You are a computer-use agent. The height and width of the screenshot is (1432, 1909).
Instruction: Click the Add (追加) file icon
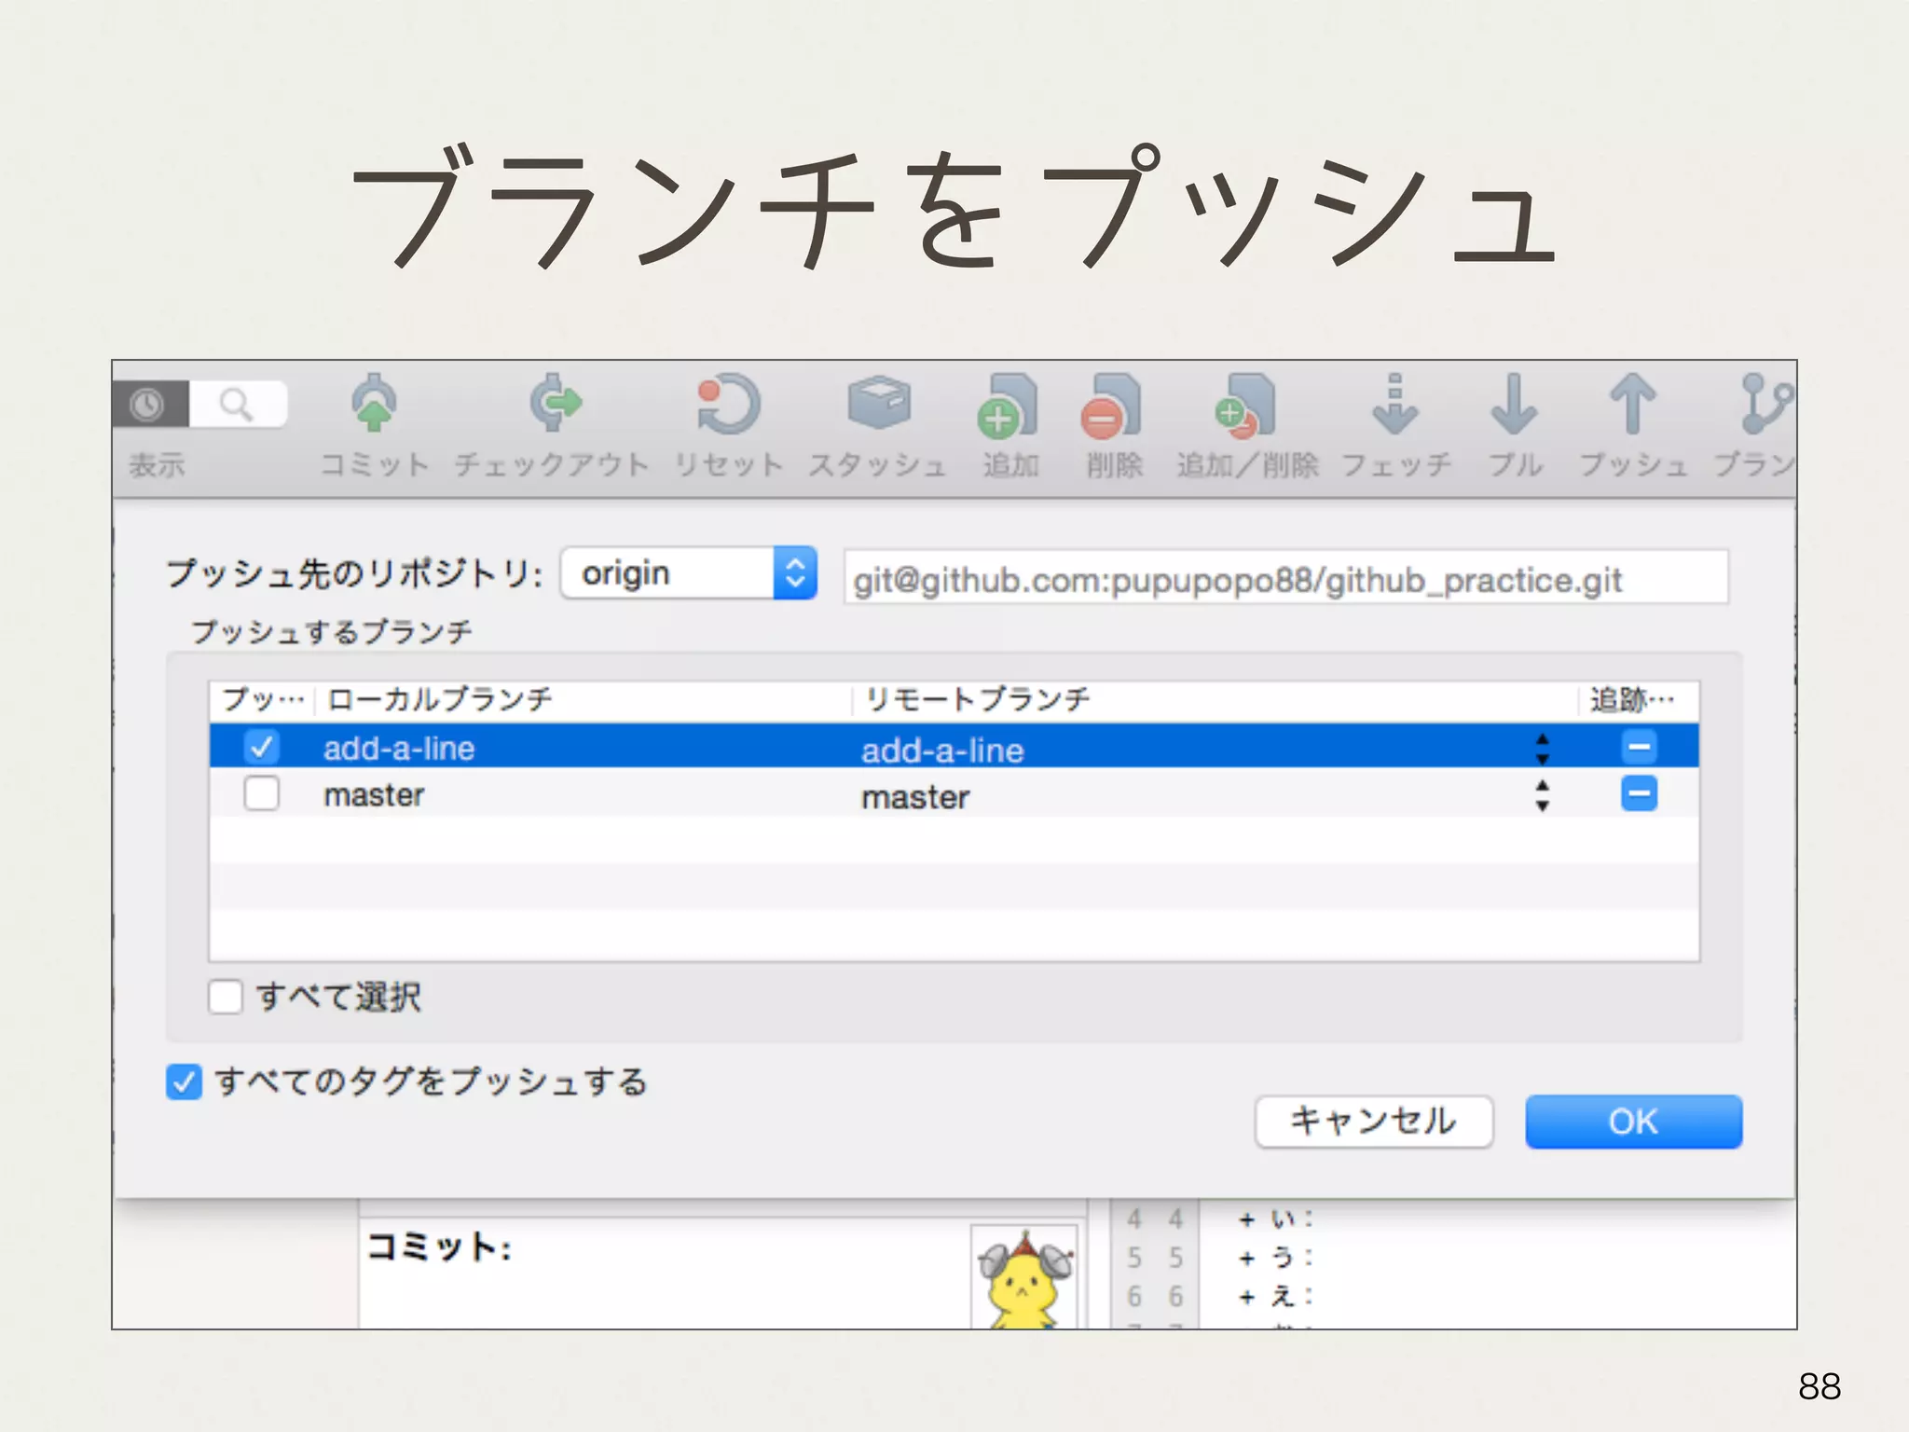click(x=1009, y=406)
